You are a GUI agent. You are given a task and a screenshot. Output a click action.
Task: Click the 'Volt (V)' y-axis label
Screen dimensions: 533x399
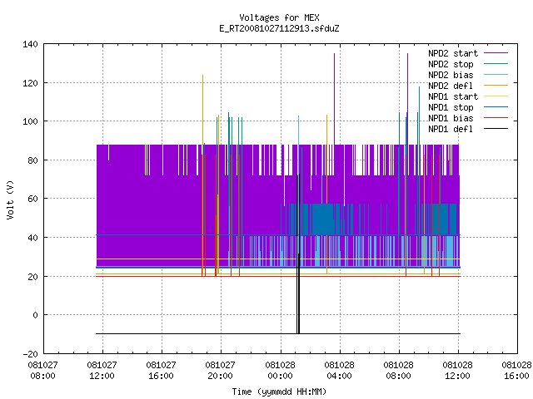[10, 199]
